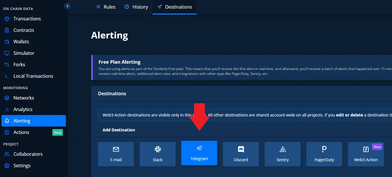Screen dimensions: 392x177
Task: Click the Beta badge next to Actions
Action: click(x=57, y=132)
